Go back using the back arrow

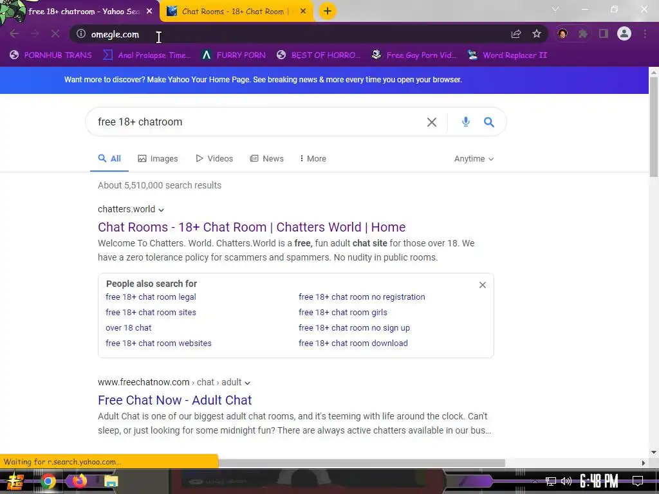14,33
